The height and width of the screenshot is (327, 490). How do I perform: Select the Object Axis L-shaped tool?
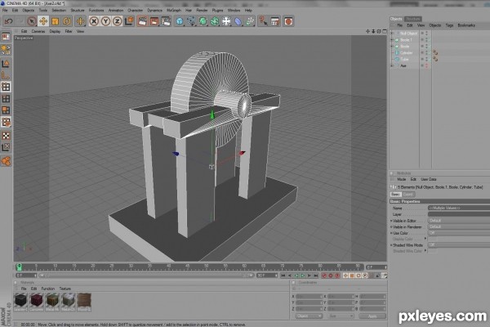pyautogui.click(x=6, y=75)
